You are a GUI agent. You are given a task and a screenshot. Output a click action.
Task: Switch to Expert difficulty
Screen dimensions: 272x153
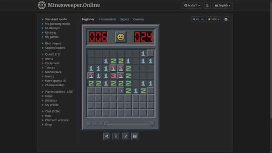coord(124,19)
